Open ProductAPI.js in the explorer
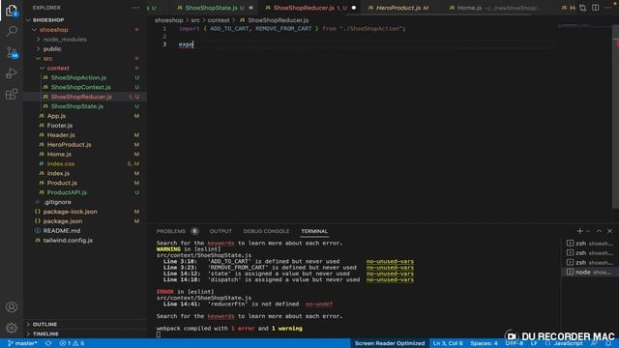The height and width of the screenshot is (348, 619). (x=67, y=192)
